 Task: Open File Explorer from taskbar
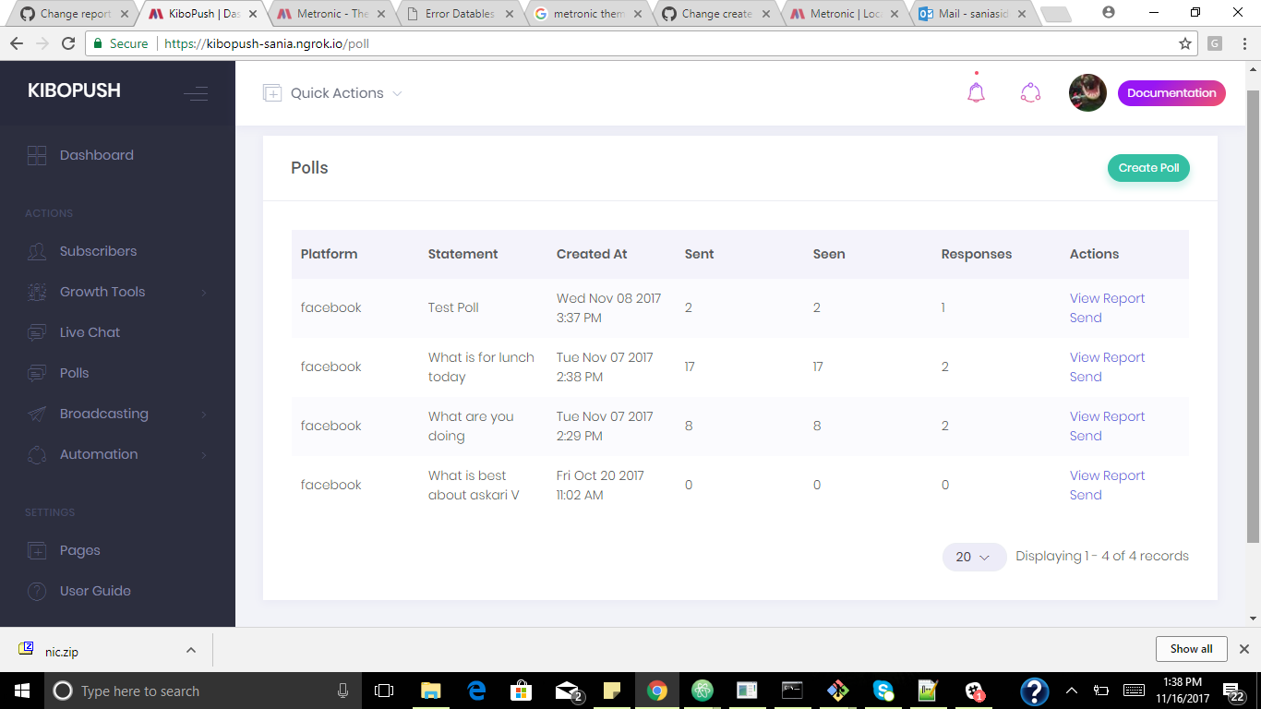click(430, 691)
